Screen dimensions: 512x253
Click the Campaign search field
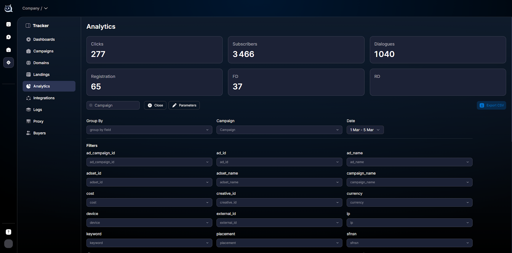[113, 105]
